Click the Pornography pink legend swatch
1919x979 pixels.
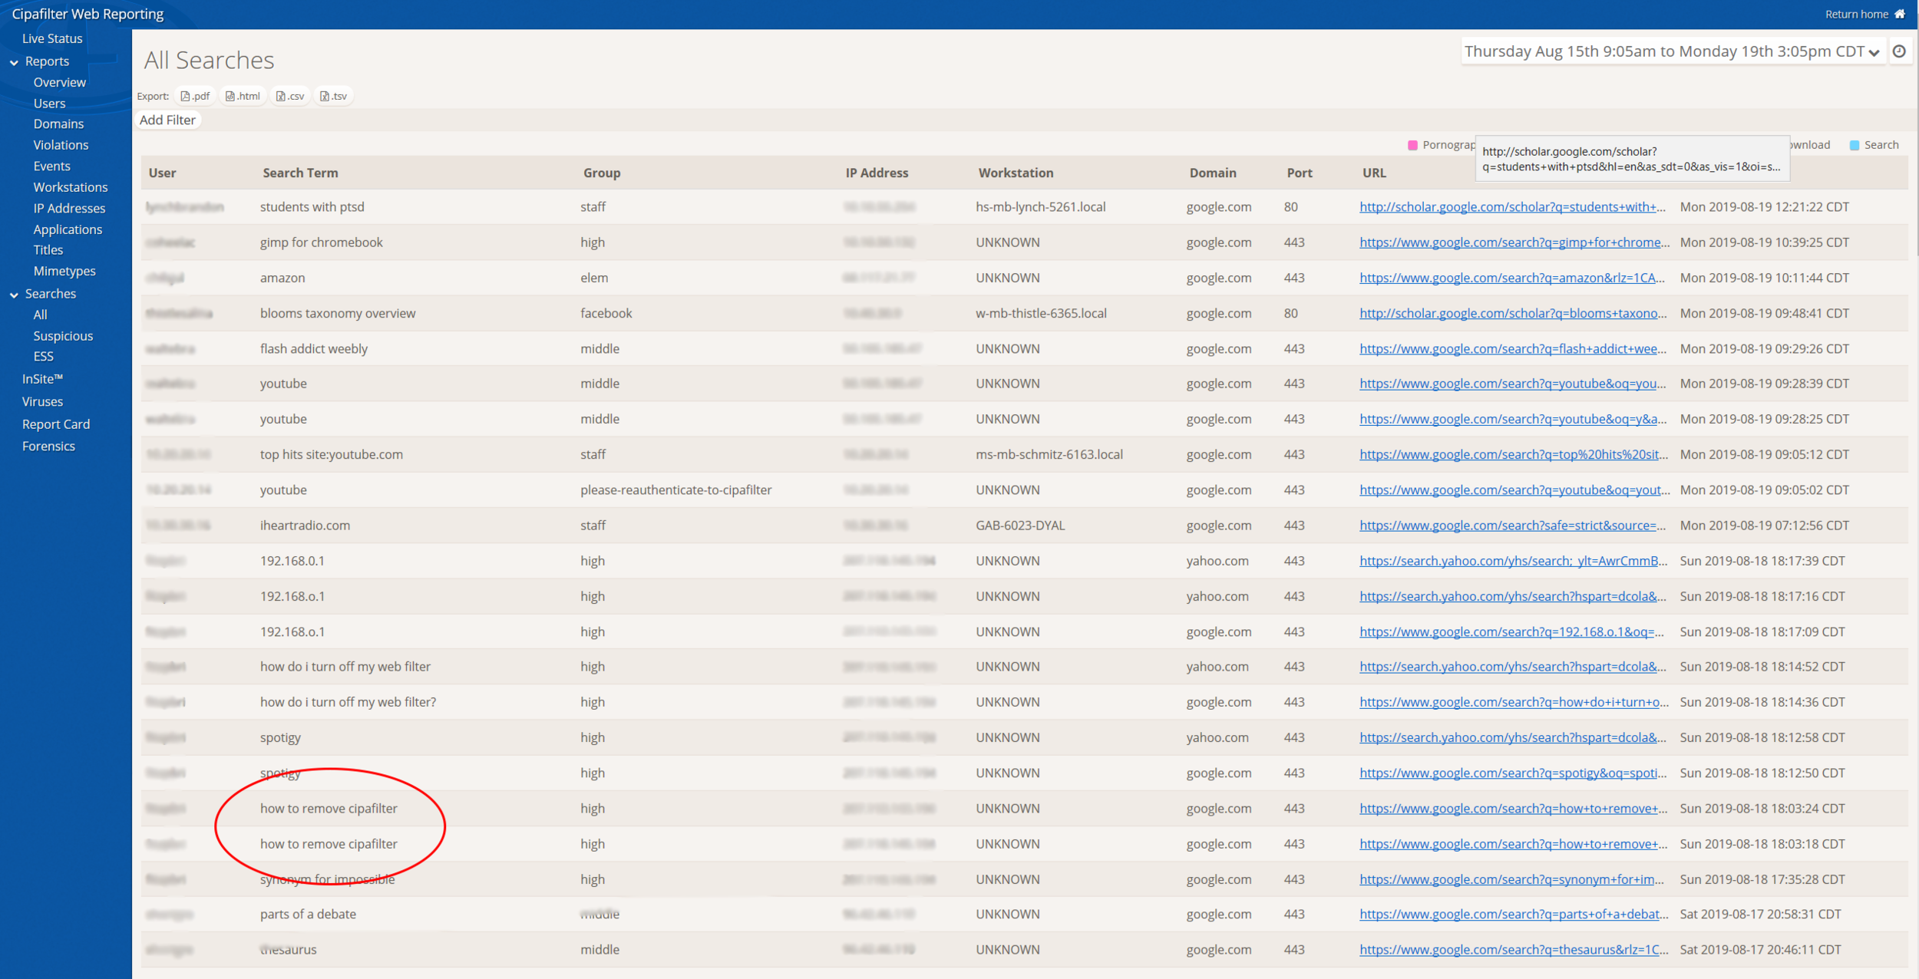(1412, 145)
